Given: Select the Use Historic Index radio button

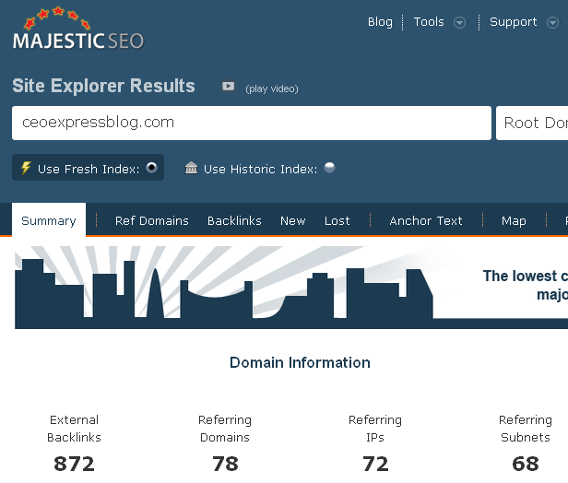Looking at the screenshot, I should pos(329,168).
